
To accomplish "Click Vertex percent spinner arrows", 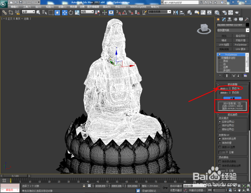I will (x=230, y=88).
